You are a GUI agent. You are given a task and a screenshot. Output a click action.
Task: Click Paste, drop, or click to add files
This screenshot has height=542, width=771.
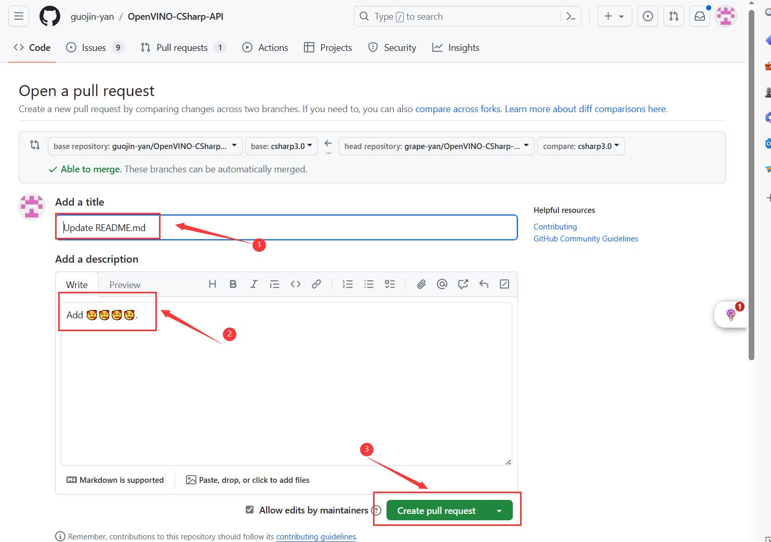coord(248,480)
